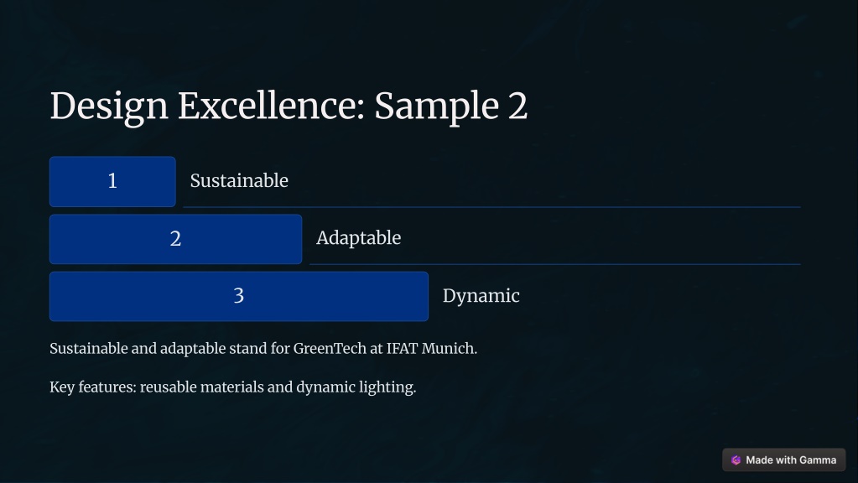858x483 pixels.
Task: Select the "Adaptable" step label
Action: click(x=358, y=238)
